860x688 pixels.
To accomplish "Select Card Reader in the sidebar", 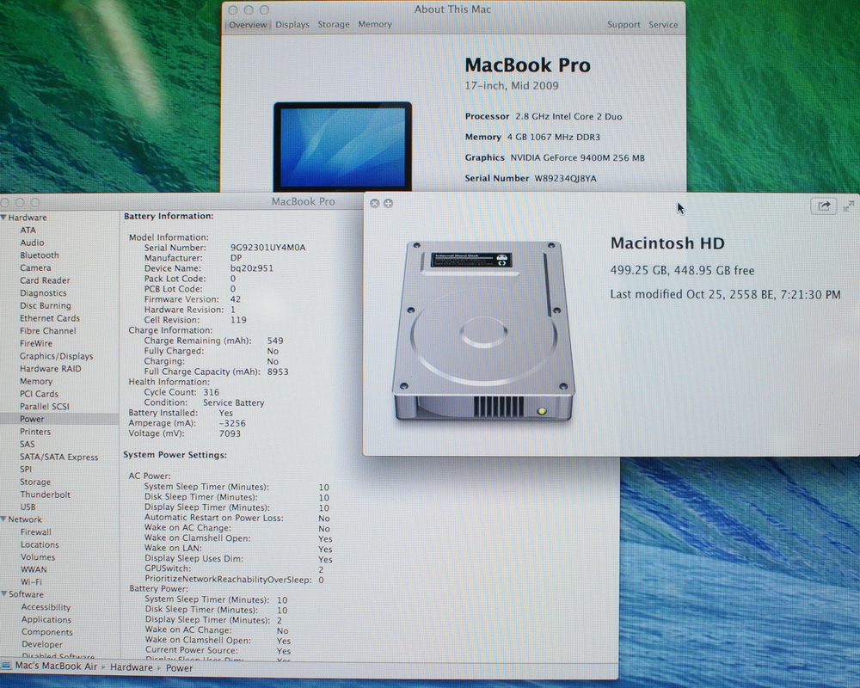I will 45,280.
